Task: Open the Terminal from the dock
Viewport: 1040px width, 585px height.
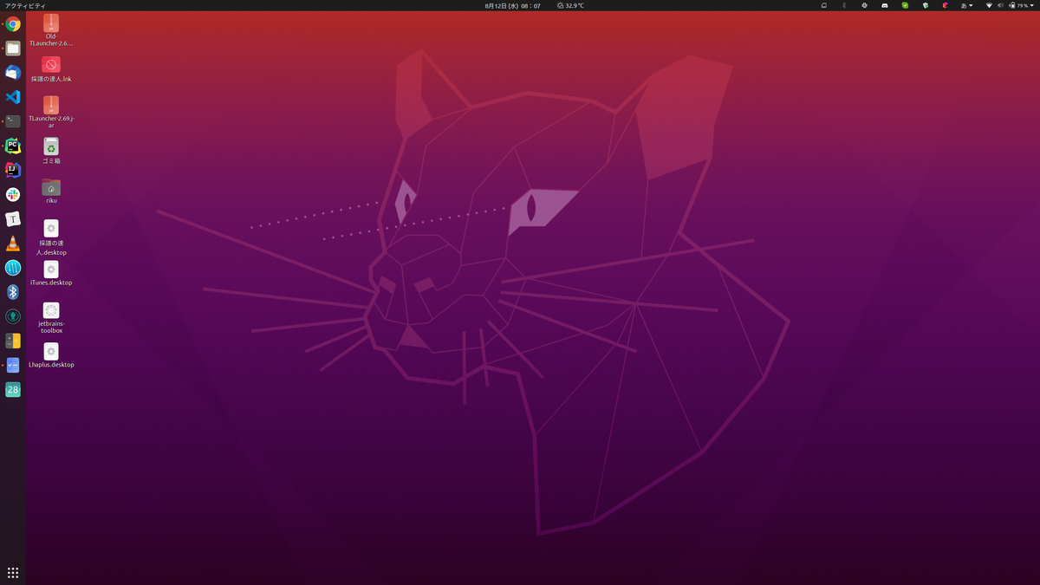Action: [13, 121]
